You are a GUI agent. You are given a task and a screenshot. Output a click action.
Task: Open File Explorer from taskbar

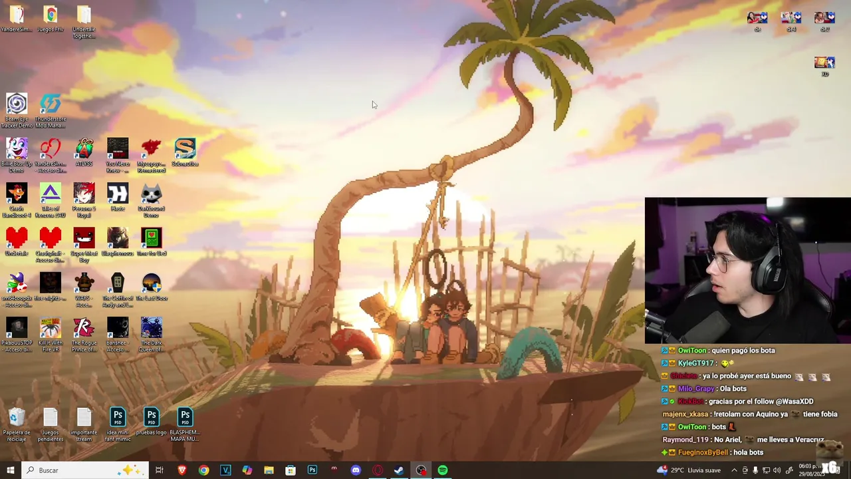[269, 470]
